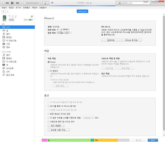Go forward with the right chevron
The height and width of the screenshot is (144, 165).
pos(7,11)
